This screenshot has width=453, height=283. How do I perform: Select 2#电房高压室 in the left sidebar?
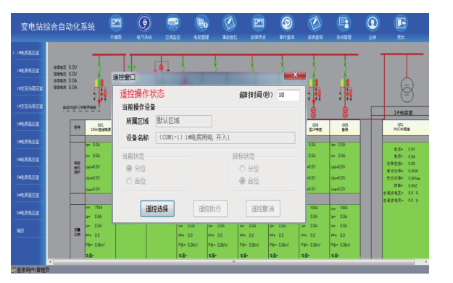coord(28,124)
